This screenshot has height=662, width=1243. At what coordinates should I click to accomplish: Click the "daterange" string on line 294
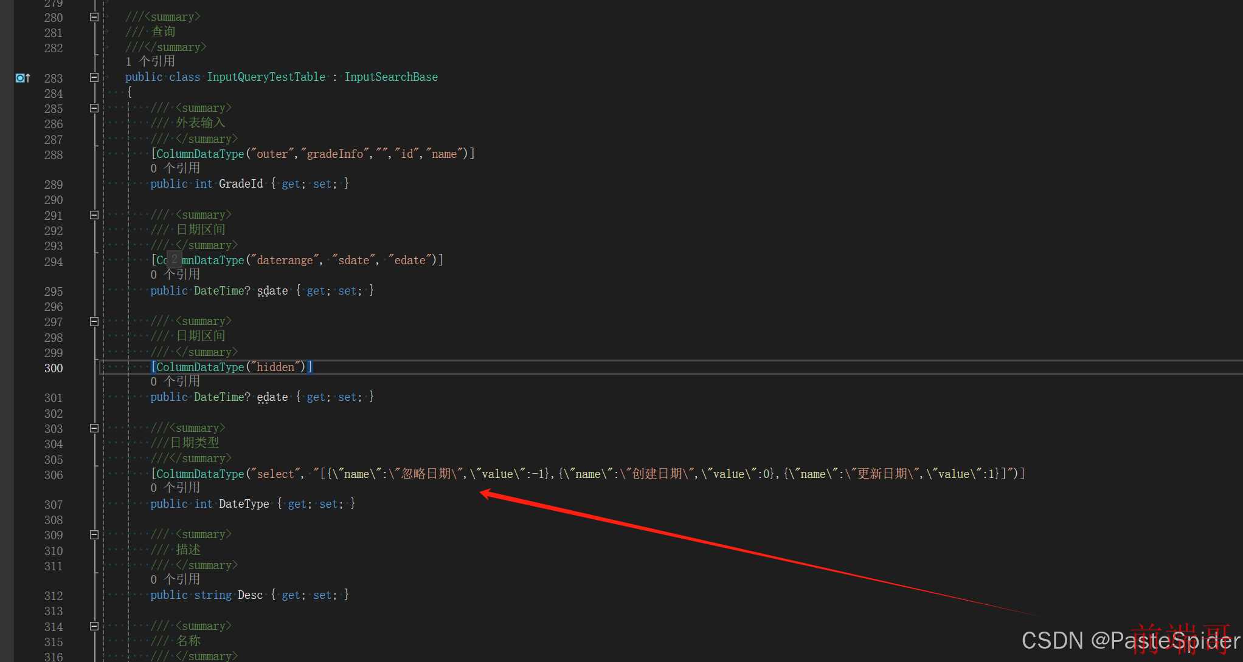tap(285, 261)
